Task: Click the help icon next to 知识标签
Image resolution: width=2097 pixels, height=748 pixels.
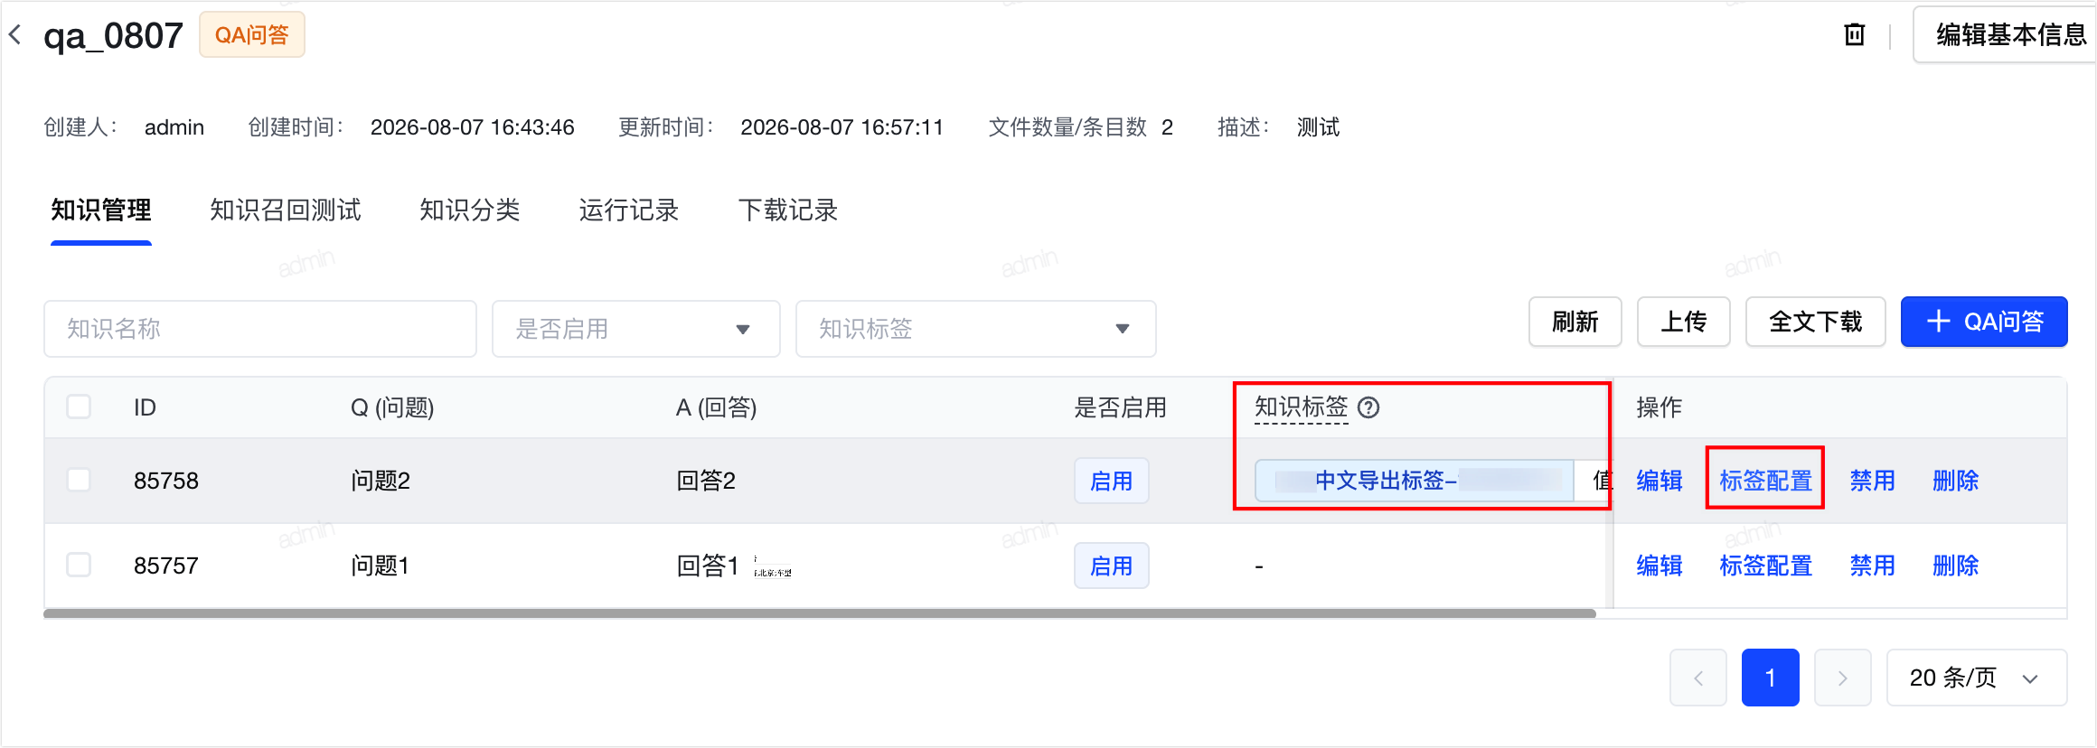Action: pos(1368,407)
